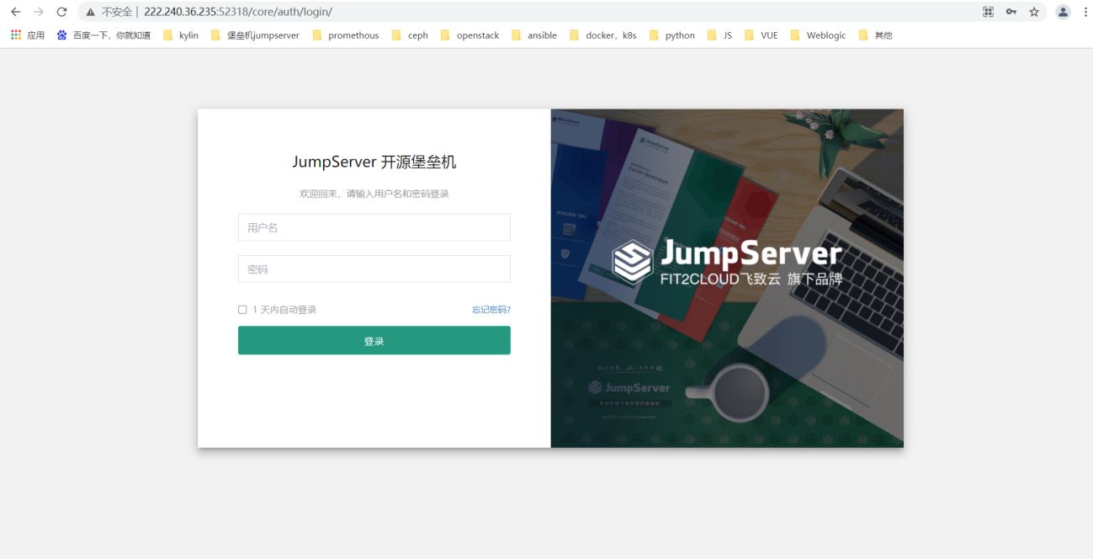
Task: Open the python bookmark folder
Action: pos(672,35)
